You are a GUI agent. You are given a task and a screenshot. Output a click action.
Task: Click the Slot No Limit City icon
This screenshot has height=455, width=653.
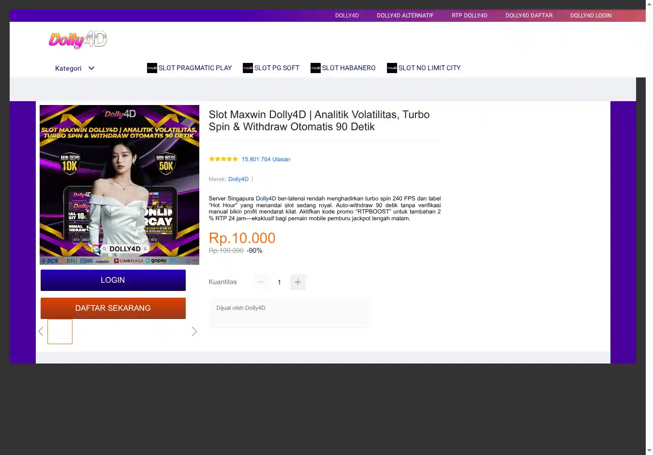click(392, 68)
